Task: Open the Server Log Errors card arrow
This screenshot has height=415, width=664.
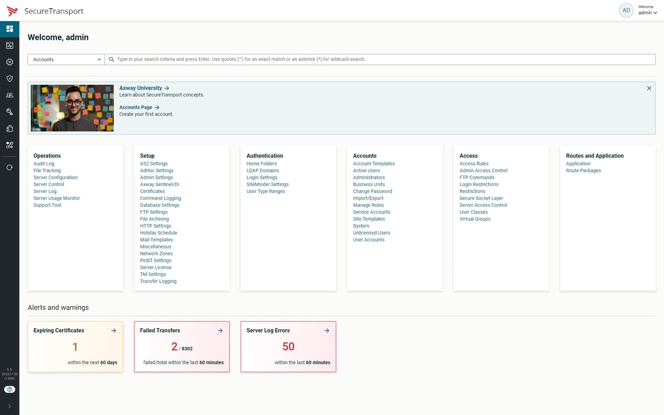Action: 326,330
